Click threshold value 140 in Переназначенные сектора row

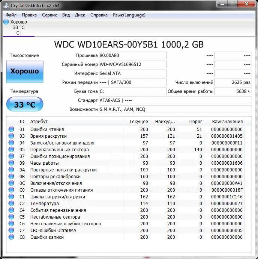[x=198, y=150]
